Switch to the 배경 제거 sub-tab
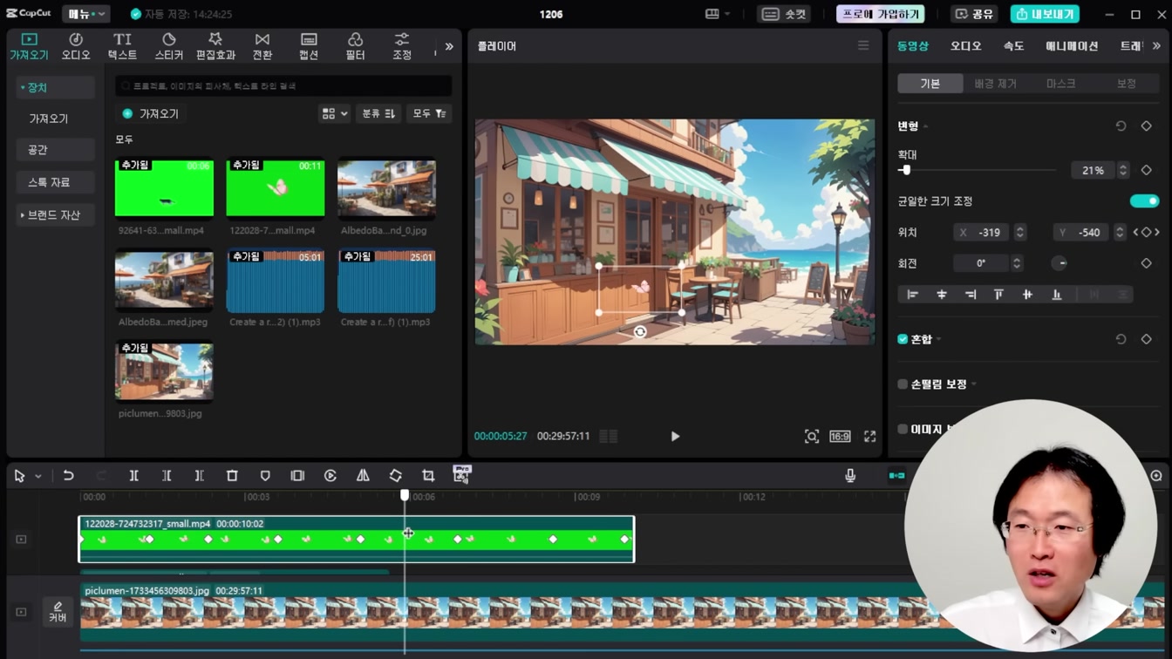 point(995,84)
